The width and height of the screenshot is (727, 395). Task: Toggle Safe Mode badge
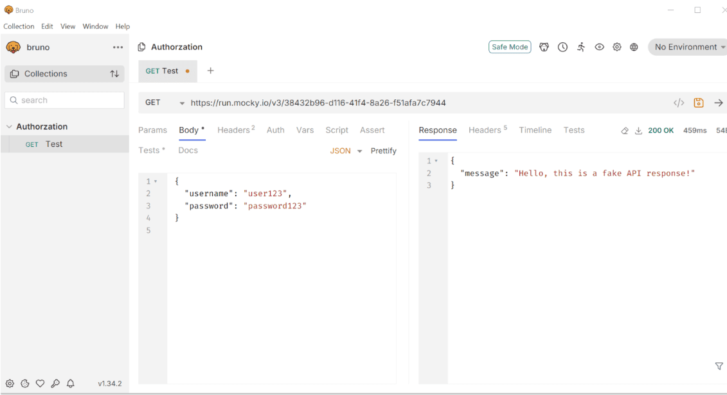point(510,47)
